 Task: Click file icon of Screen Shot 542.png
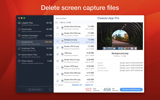62,28
